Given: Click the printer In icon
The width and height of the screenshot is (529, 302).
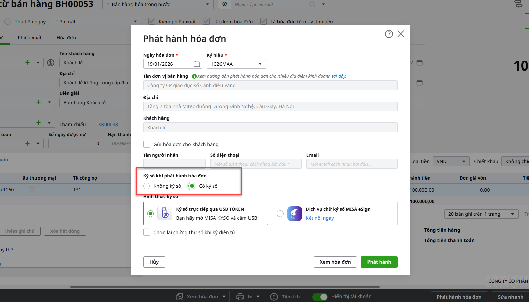Looking at the screenshot, I should (x=240, y=297).
